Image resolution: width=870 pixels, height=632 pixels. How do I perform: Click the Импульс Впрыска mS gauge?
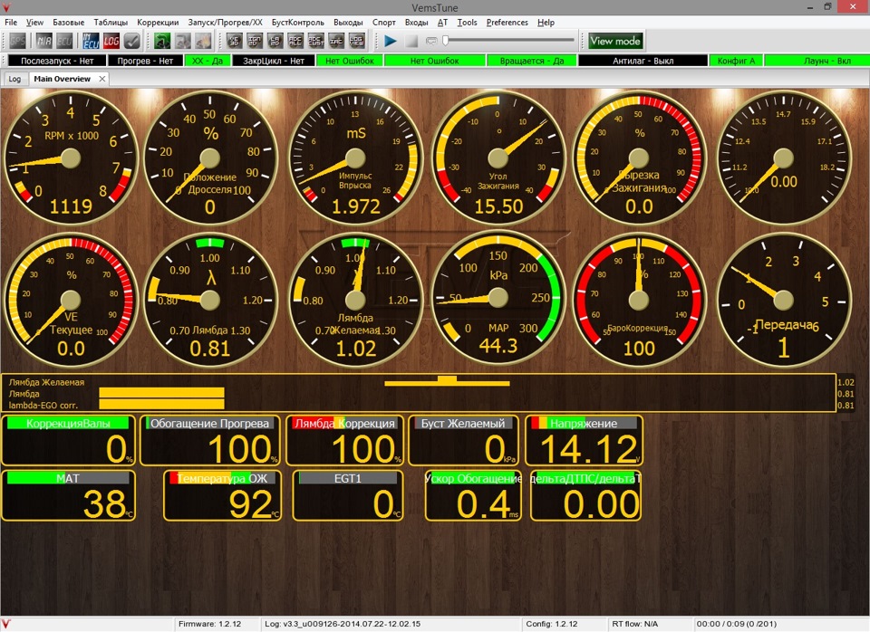coord(355,158)
